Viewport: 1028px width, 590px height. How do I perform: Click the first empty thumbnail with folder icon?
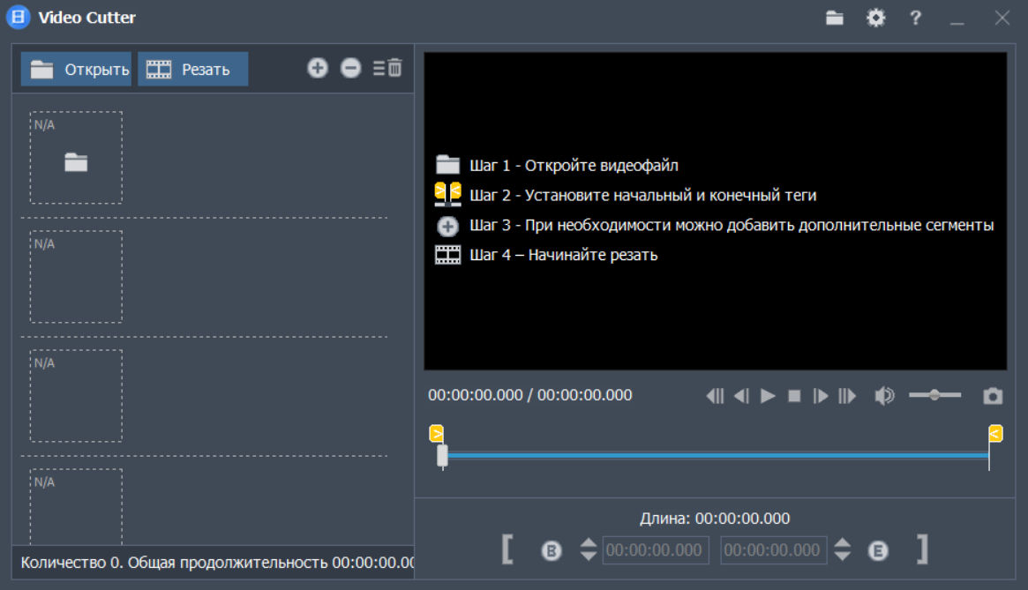point(76,158)
